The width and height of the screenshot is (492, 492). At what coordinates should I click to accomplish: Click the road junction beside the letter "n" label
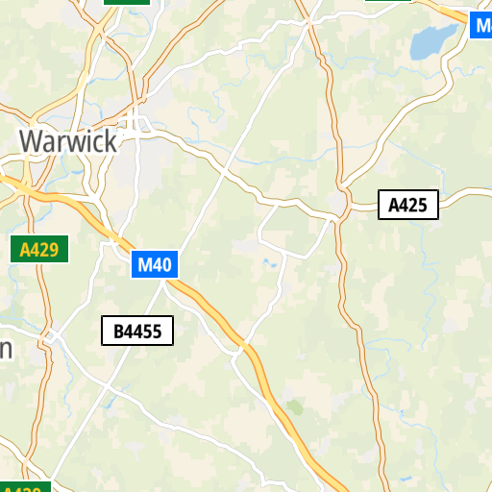[x=49, y=337]
